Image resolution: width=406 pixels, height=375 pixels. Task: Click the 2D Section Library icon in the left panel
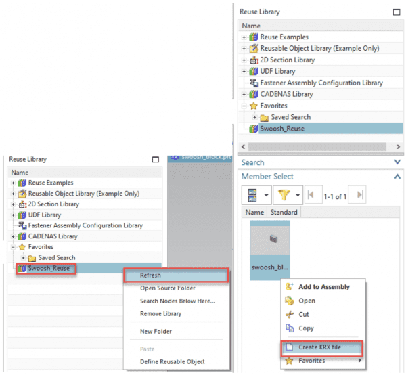[22, 204]
